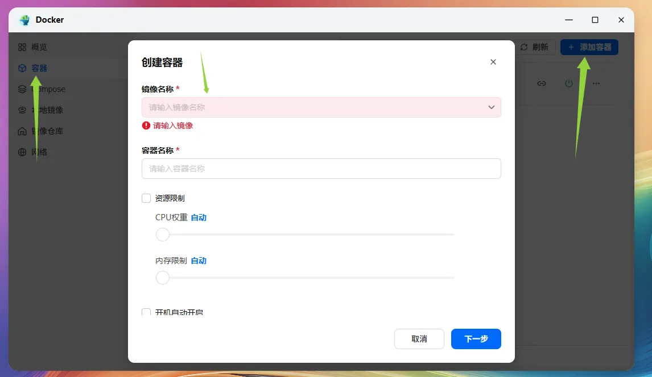This screenshot has height=377, width=652.
Task: Click the 镜像仓库 house icon
Action: point(22,131)
